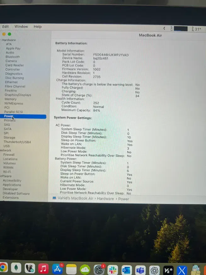This screenshot has width=206, height=275.
Task: Select Applications under Software
Action: 12,185
